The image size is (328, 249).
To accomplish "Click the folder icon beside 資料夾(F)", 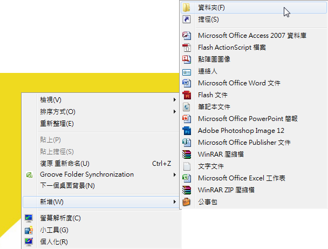I will click(x=186, y=8).
